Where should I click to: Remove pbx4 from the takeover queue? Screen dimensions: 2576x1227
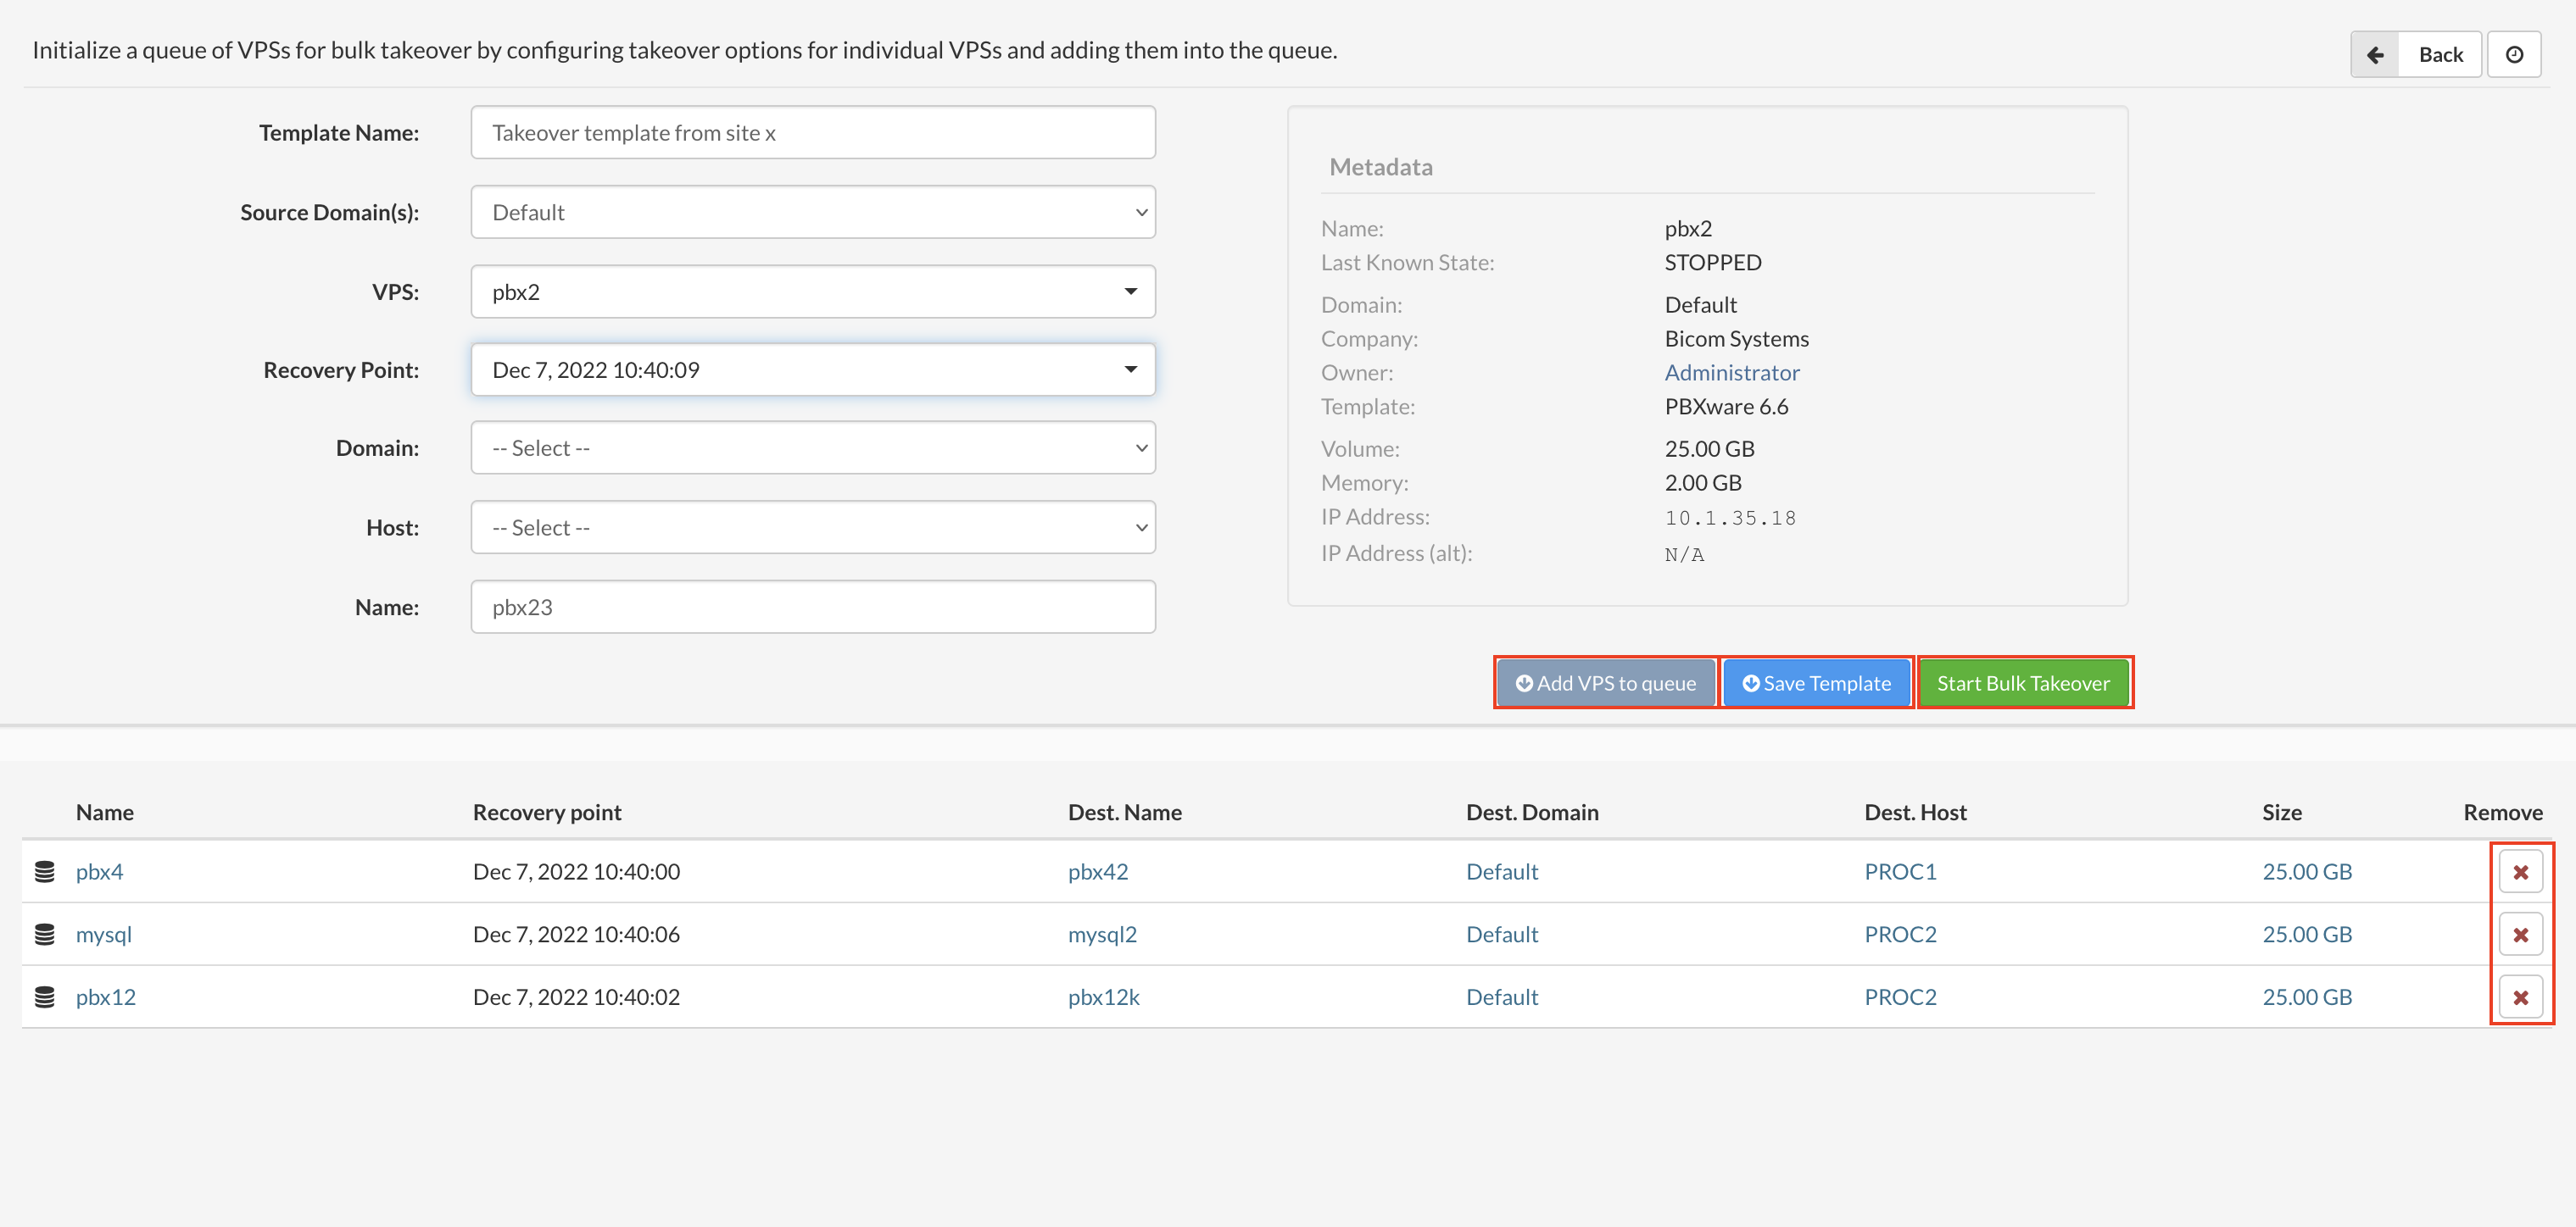pos(2519,871)
